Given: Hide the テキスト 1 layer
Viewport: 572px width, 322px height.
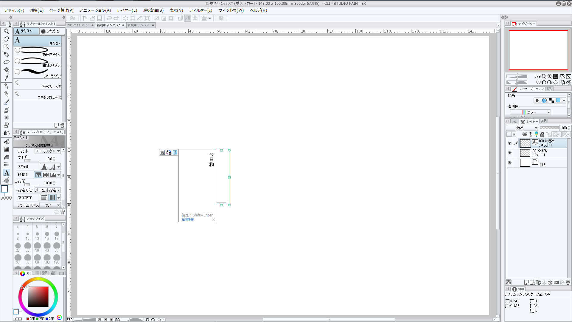Looking at the screenshot, I should pyautogui.click(x=509, y=143).
